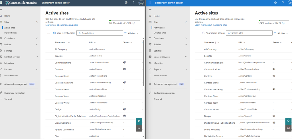Open app launcher in left window
The width and height of the screenshot is (292, 139).
tap(1, 3)
